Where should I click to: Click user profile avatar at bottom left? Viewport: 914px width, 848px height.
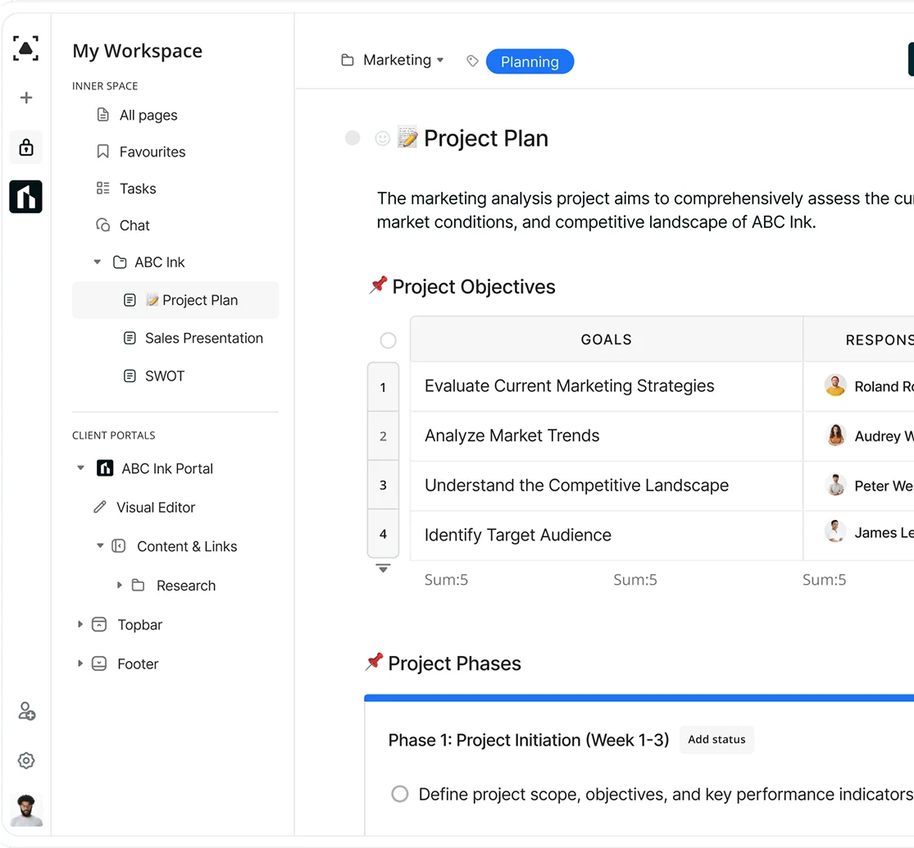click(x=26, y=809)
